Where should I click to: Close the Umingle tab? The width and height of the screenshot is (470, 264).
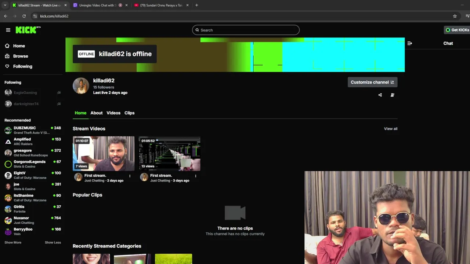127,5
